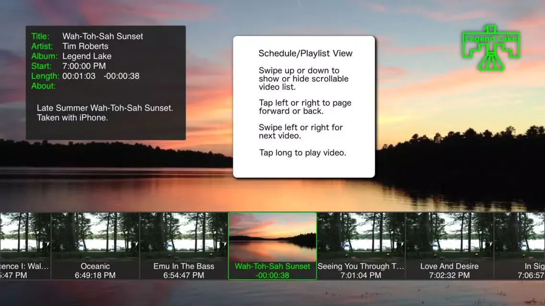Click the 'Title:' label

(x=40, y=36)
